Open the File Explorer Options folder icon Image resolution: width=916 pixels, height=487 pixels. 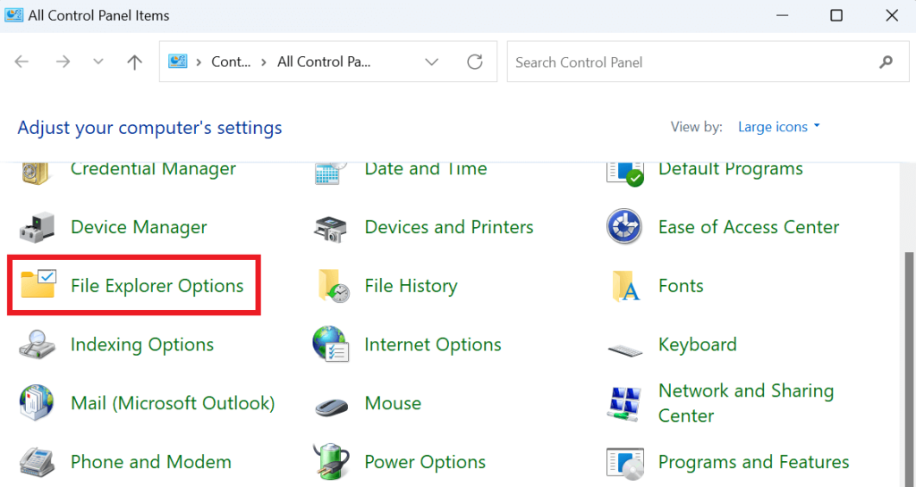[38, 284]
